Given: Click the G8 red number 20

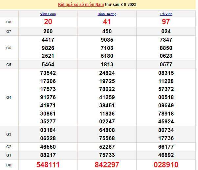Looking at the screenshot, I should pyautogui.click(x=48, y=22).
